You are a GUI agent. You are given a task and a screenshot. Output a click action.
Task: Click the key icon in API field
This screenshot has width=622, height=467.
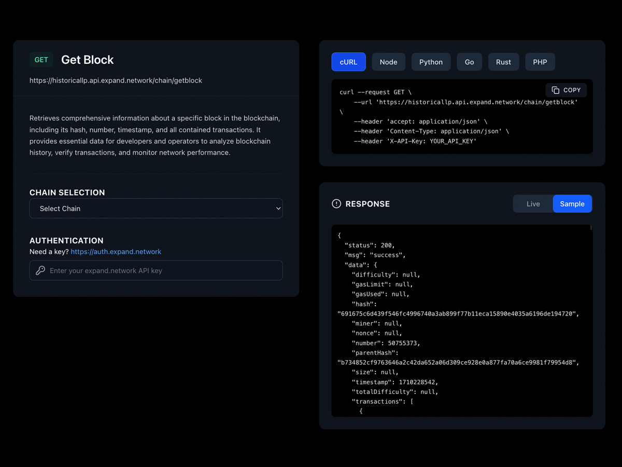(40, 270)
